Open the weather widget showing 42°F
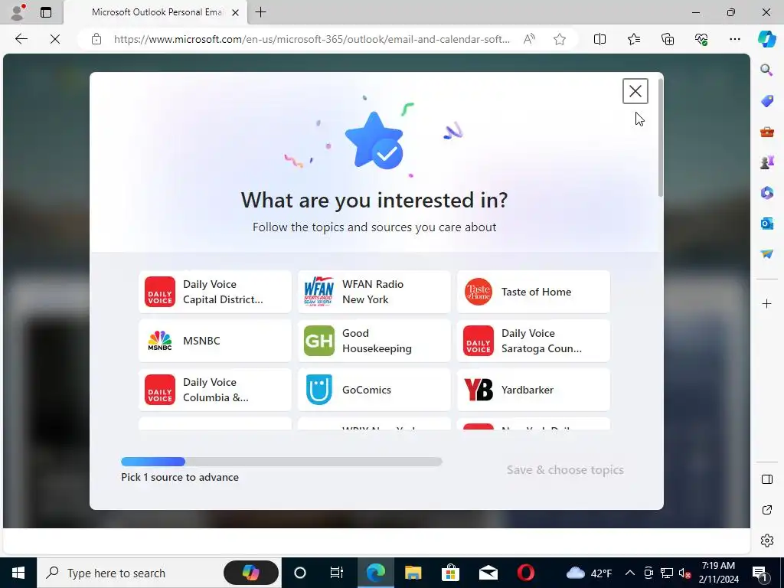784x588 pixels. coord(589,573)
